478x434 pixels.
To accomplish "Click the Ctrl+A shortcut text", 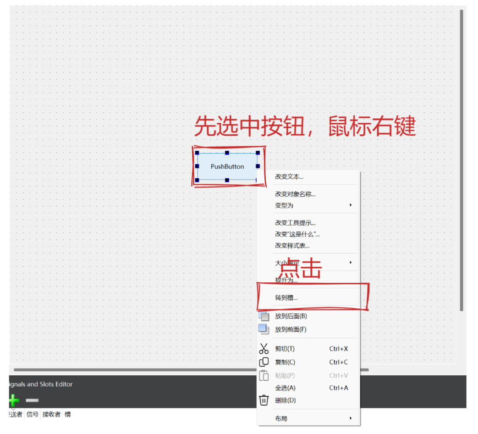I will pos(338,388).
